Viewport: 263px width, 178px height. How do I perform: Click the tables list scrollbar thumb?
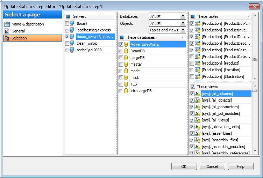(x=255, y=60)
